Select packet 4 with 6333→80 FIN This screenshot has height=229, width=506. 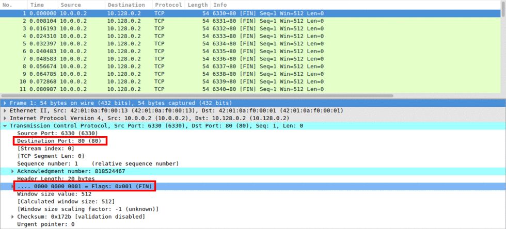(251, 36)
